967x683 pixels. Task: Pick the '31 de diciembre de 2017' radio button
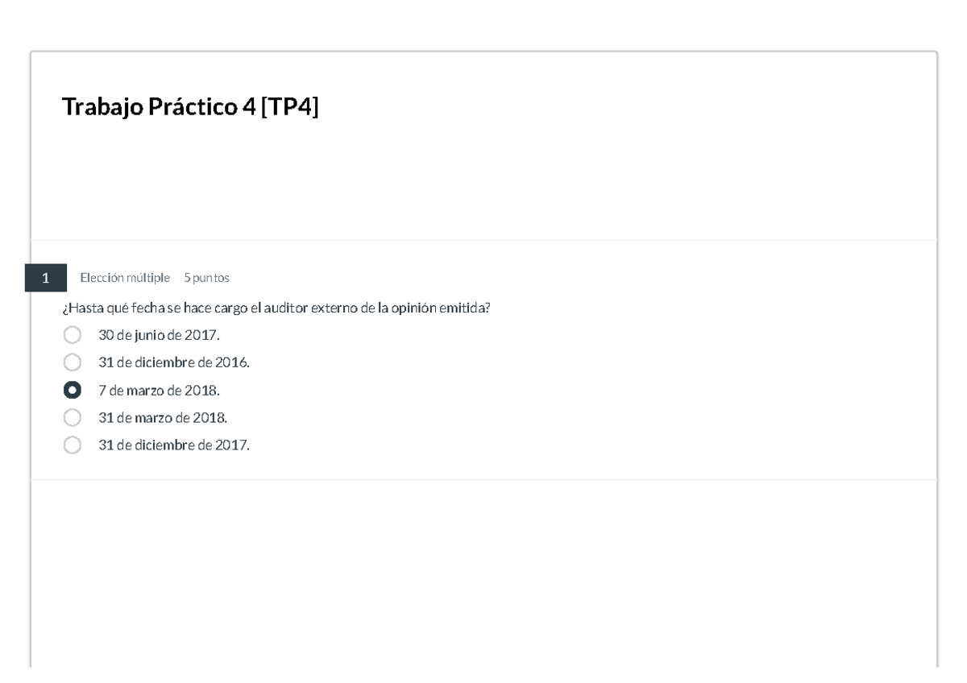[x=73, y=445]
